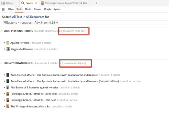Expand Gegen die Häresien results
The height and width of the screenshot is (116, 169).
[4, 49]
